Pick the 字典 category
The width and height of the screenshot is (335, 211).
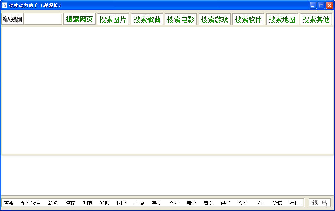pos(156,203)
